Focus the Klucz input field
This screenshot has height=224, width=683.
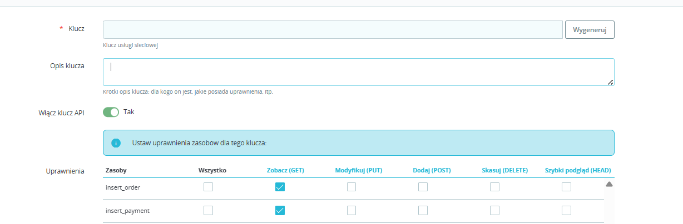(333, 30)
